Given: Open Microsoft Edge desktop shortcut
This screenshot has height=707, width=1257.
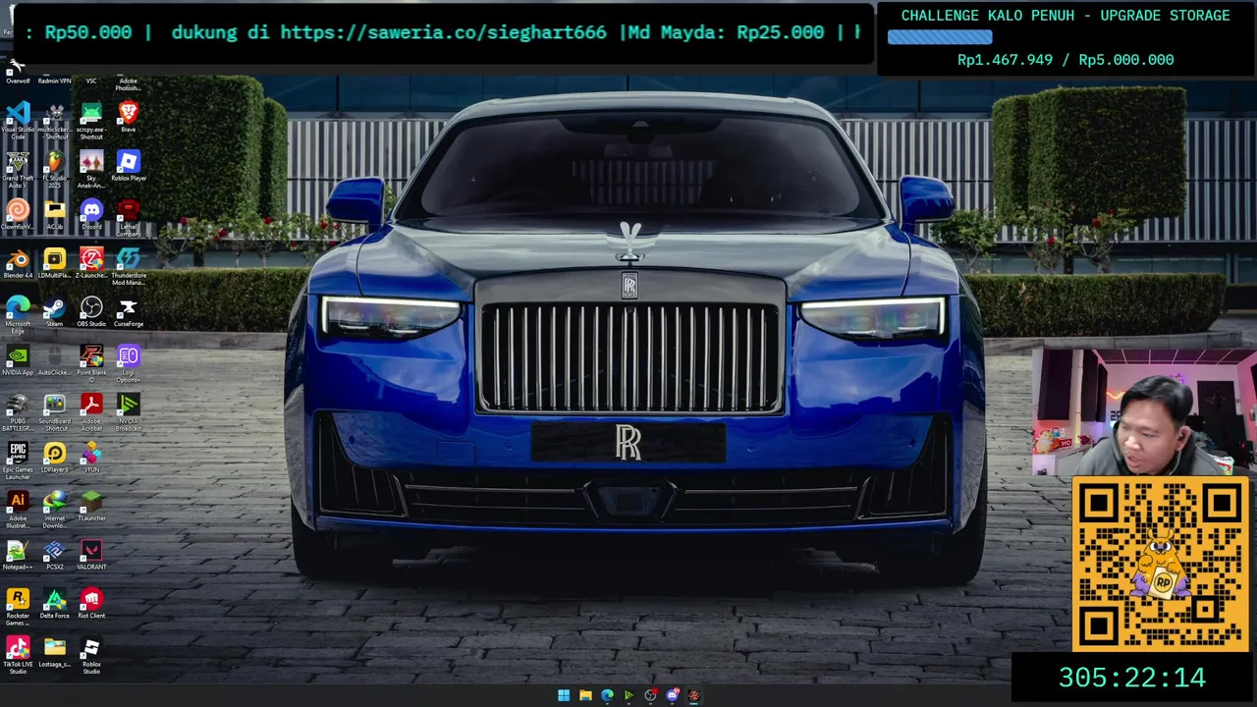Looking at the screenshot, I should pyautogui.click(x=18, y=314).
